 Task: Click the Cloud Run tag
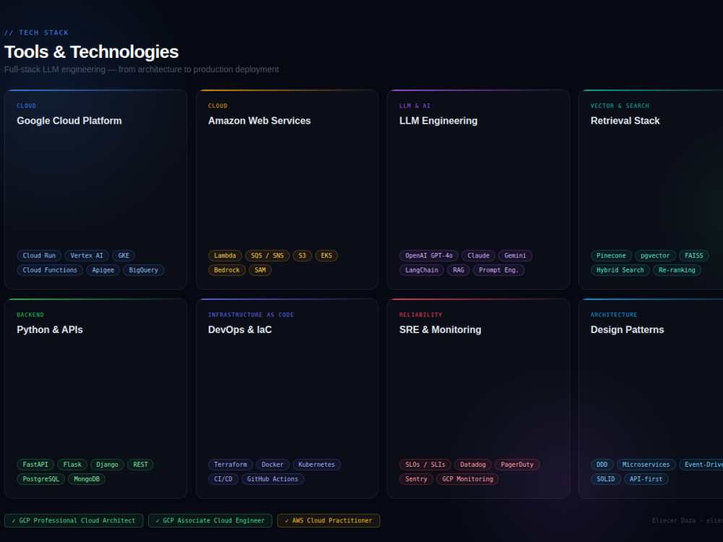click(x=39, y=256)
